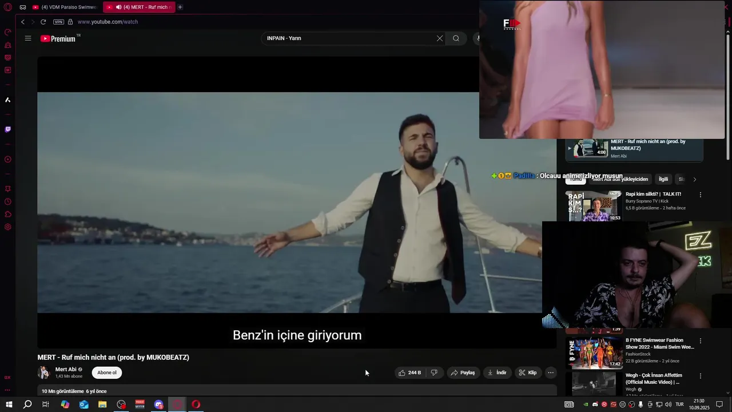Dislike the video

(x=434, y=373)
